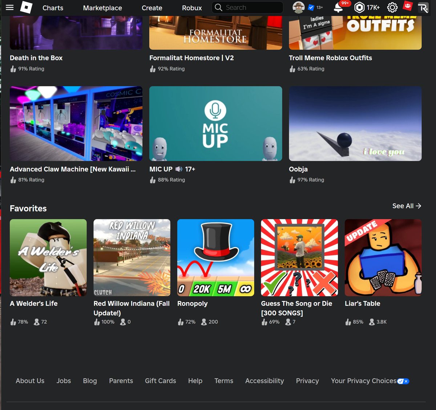Toggle the Your Privacy Choices icon
The width and height of the screenshot is (436, 410).
tap(403, 381)
